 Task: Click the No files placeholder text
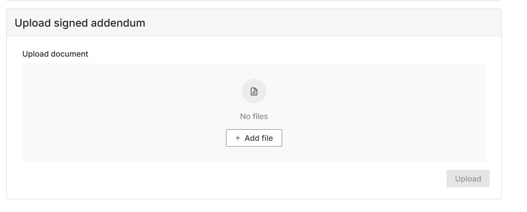254,116
